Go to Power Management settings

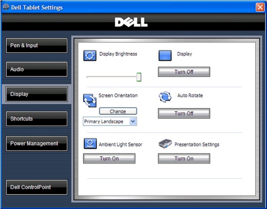click(37, 144)
